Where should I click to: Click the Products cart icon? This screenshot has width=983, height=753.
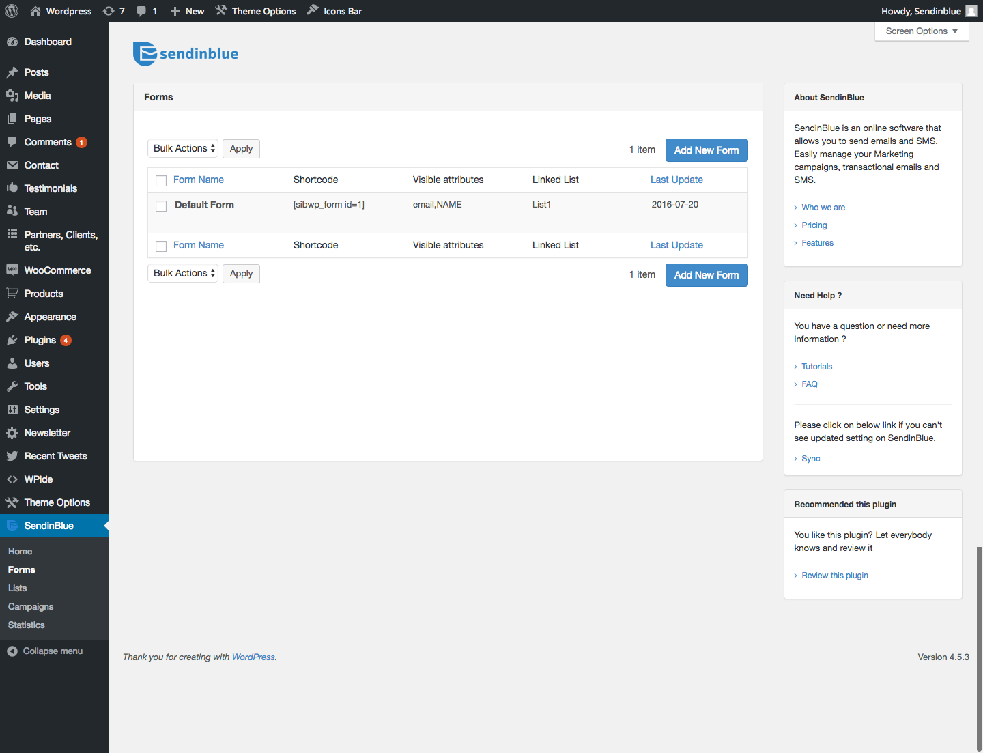[x=12, y=294]
